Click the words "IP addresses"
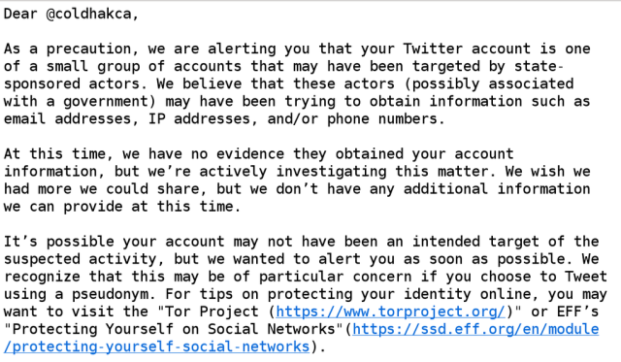This screenshot has width=621, height=362. (x=199, y=118)
